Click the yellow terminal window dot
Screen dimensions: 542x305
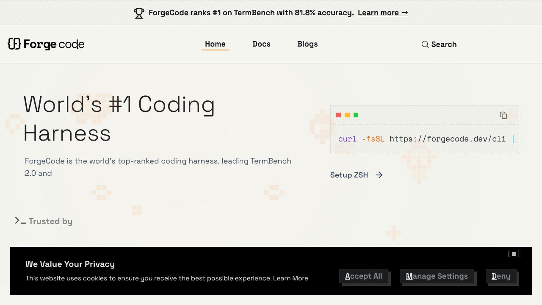(x=347, y=115)
